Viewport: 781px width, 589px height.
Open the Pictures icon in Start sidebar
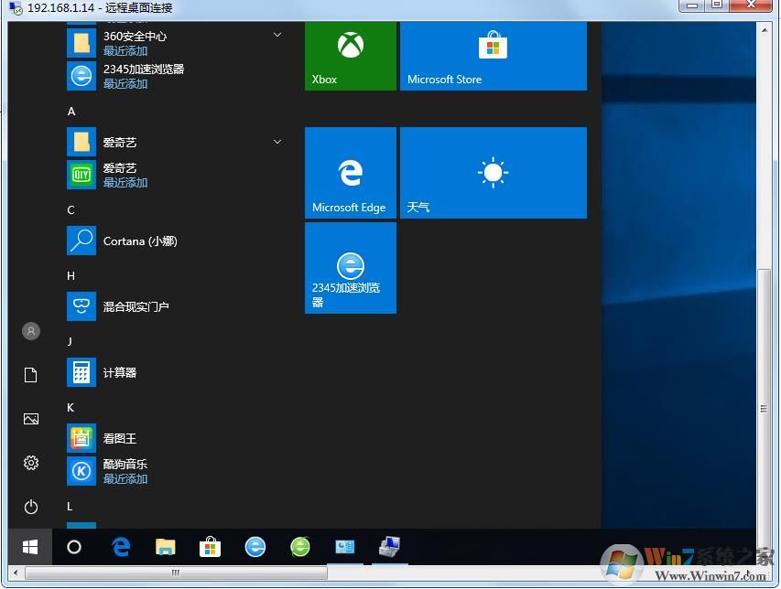(x=31, y=419)
